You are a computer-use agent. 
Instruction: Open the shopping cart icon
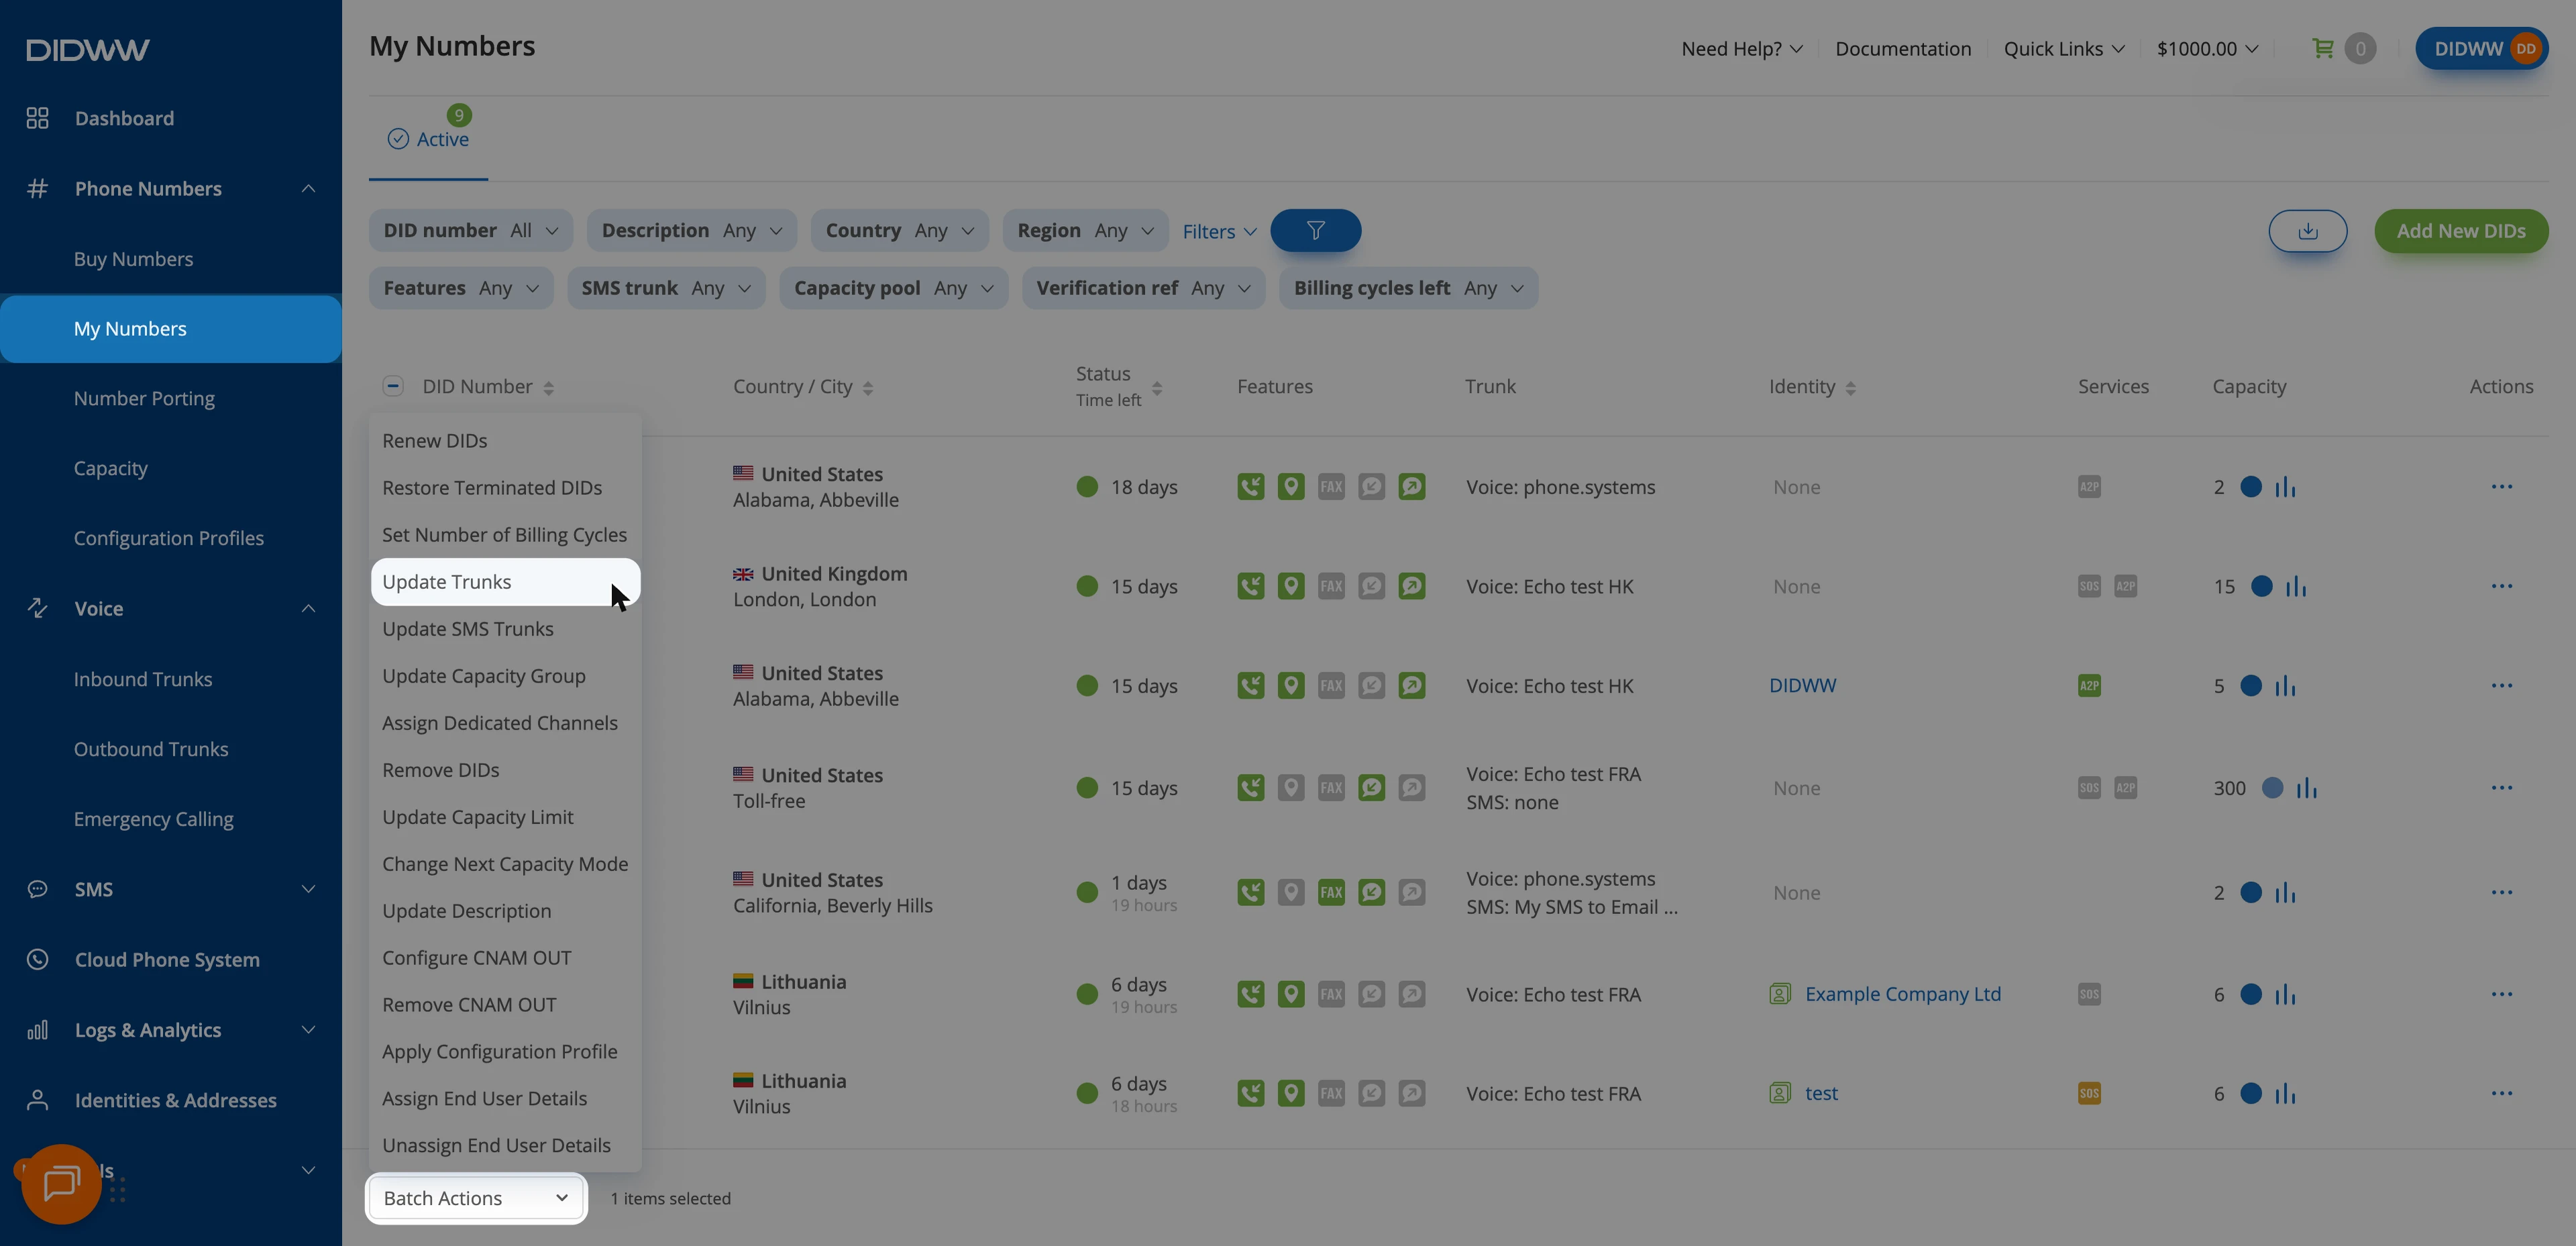pos(2322,48)
